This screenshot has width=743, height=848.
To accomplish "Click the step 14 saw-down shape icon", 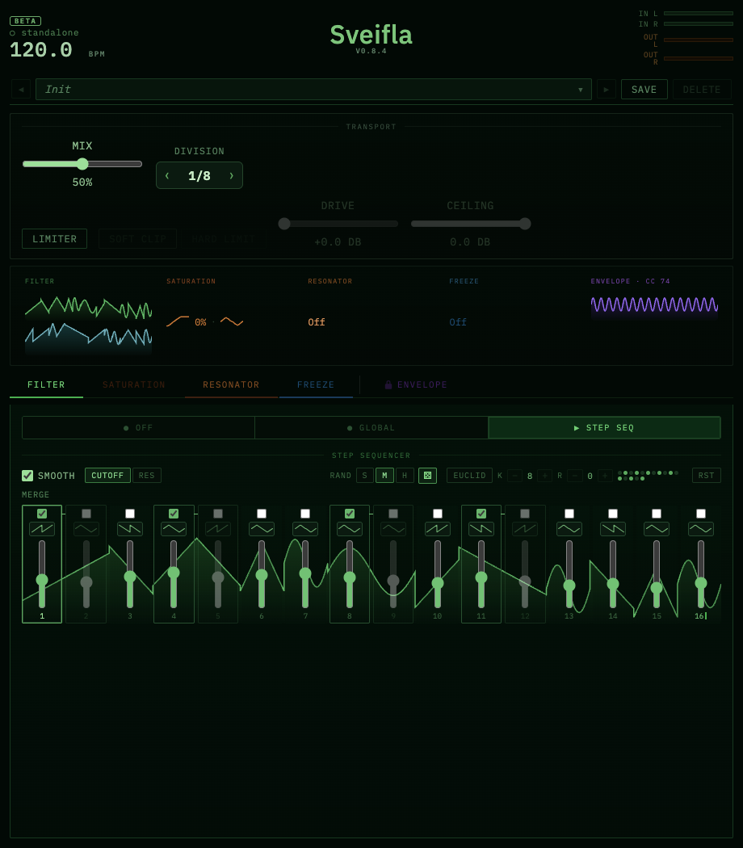I will click(x=613, y=529).
